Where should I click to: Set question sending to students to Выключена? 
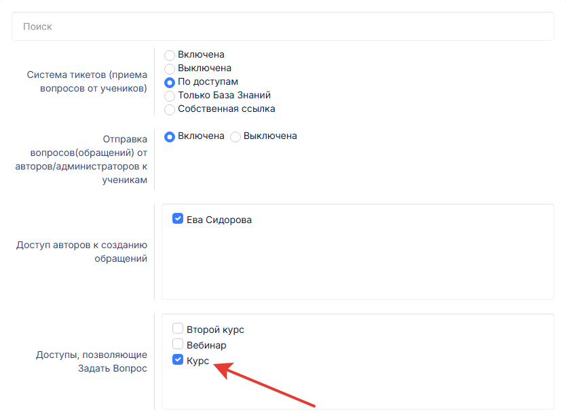tap(235, 137)
